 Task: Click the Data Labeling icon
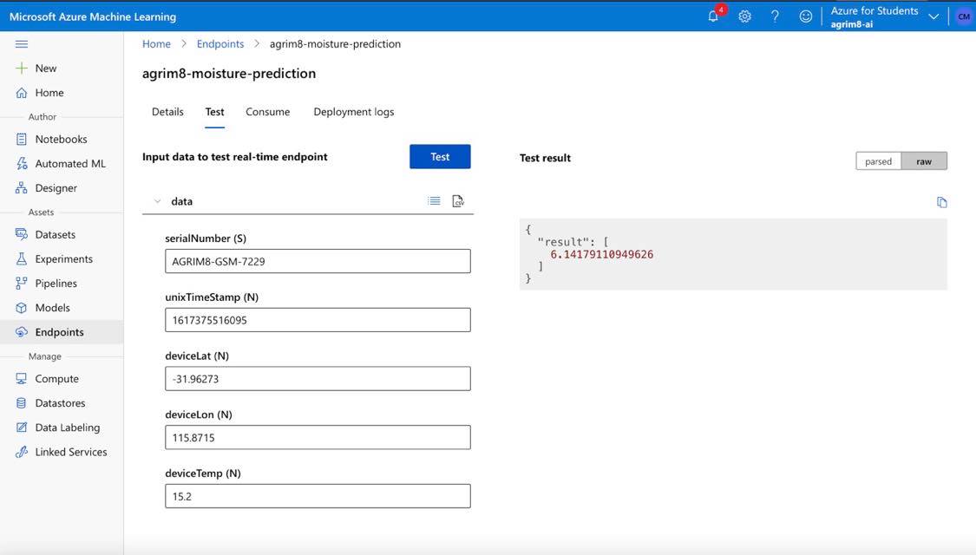22,428
